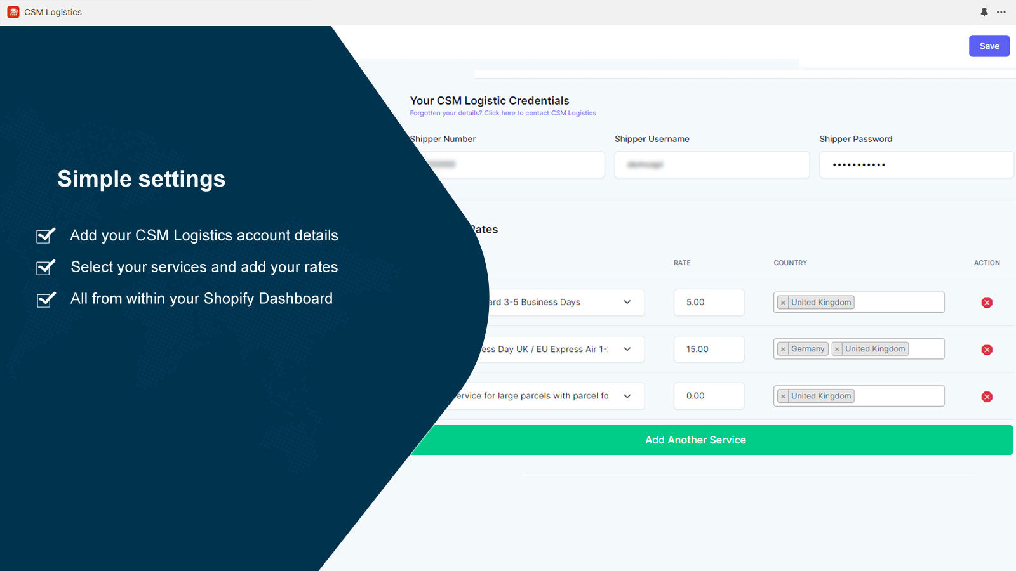Screen dimensions: 1016x571
Task: Click the 'Shipper Username' label
Action: pyautogui.click(x=652, y=139)
